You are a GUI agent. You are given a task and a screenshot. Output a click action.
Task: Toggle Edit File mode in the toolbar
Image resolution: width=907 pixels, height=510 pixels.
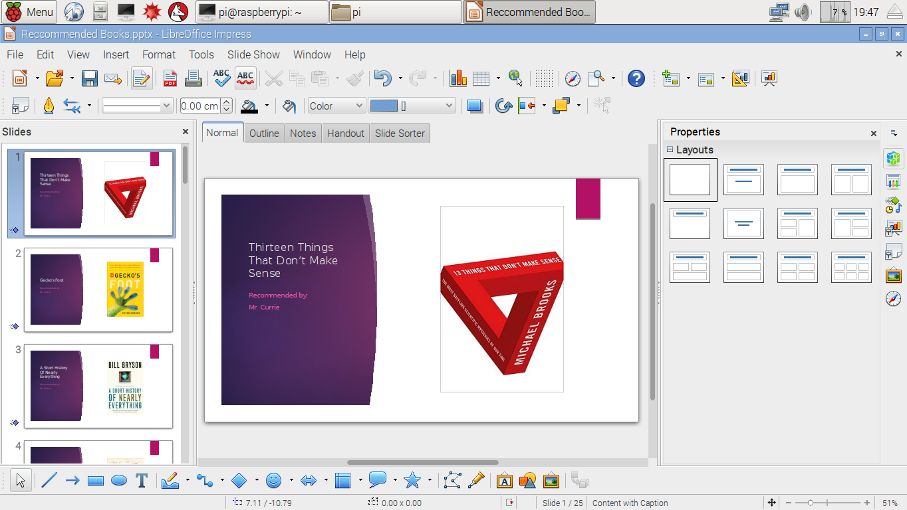pos(142,78)
